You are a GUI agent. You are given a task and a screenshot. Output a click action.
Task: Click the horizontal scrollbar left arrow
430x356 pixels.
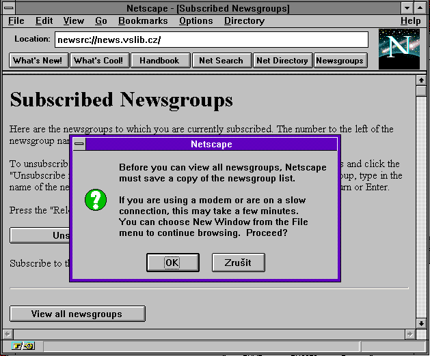[x=8, y=334]
